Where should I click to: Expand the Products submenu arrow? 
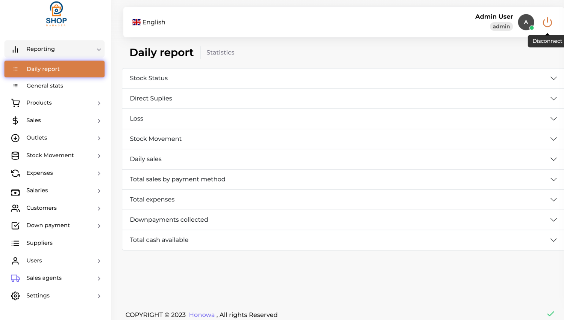[x=99, y=103]
